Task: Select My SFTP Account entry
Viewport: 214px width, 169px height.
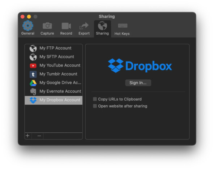Action: (54, 57)
